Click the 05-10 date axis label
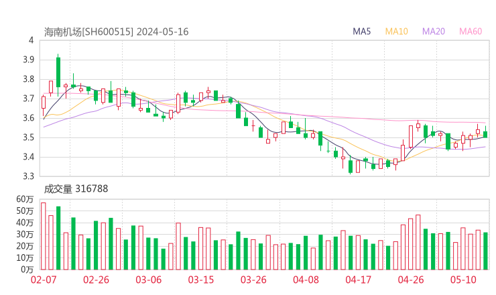This screenshot has width=496, height=295. click(462, 280)
